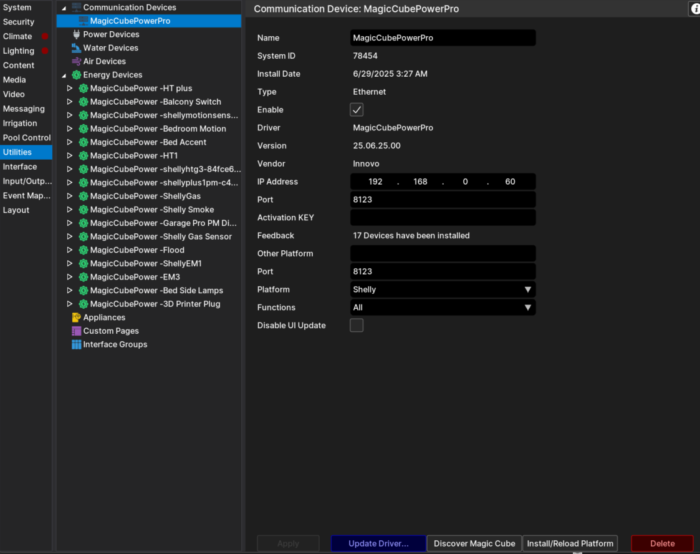This screenshot has width=700, height=554.
Task: Click the Other Platform input field
Action: tap(443, 253)
